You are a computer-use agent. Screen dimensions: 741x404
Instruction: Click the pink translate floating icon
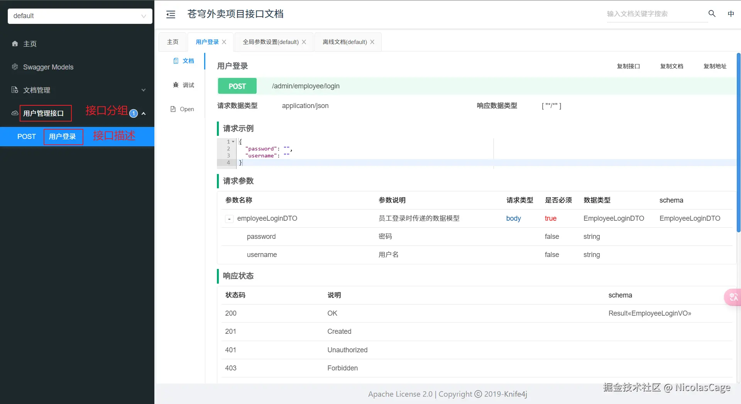click(733, 297)
